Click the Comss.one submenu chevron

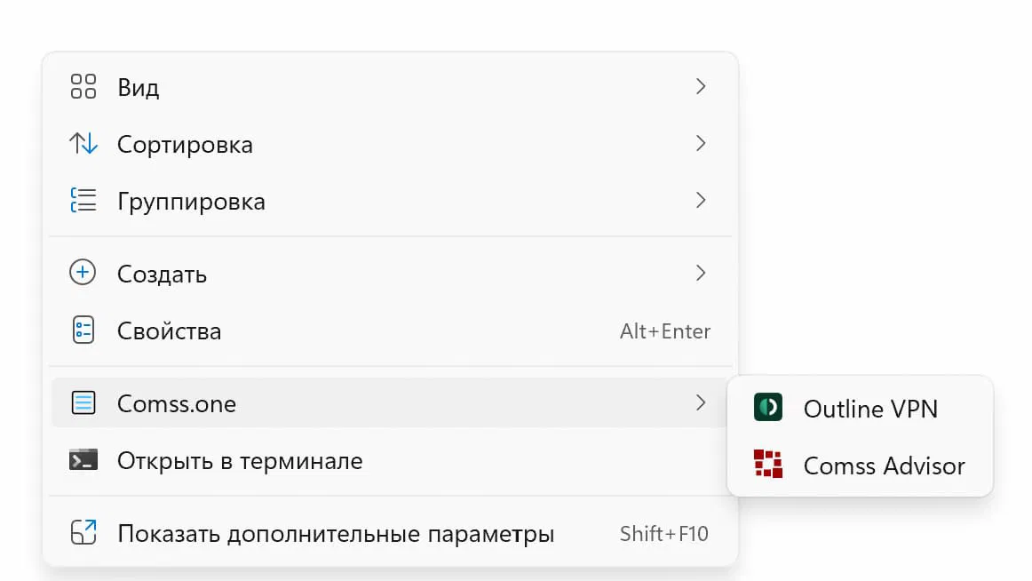701,403
